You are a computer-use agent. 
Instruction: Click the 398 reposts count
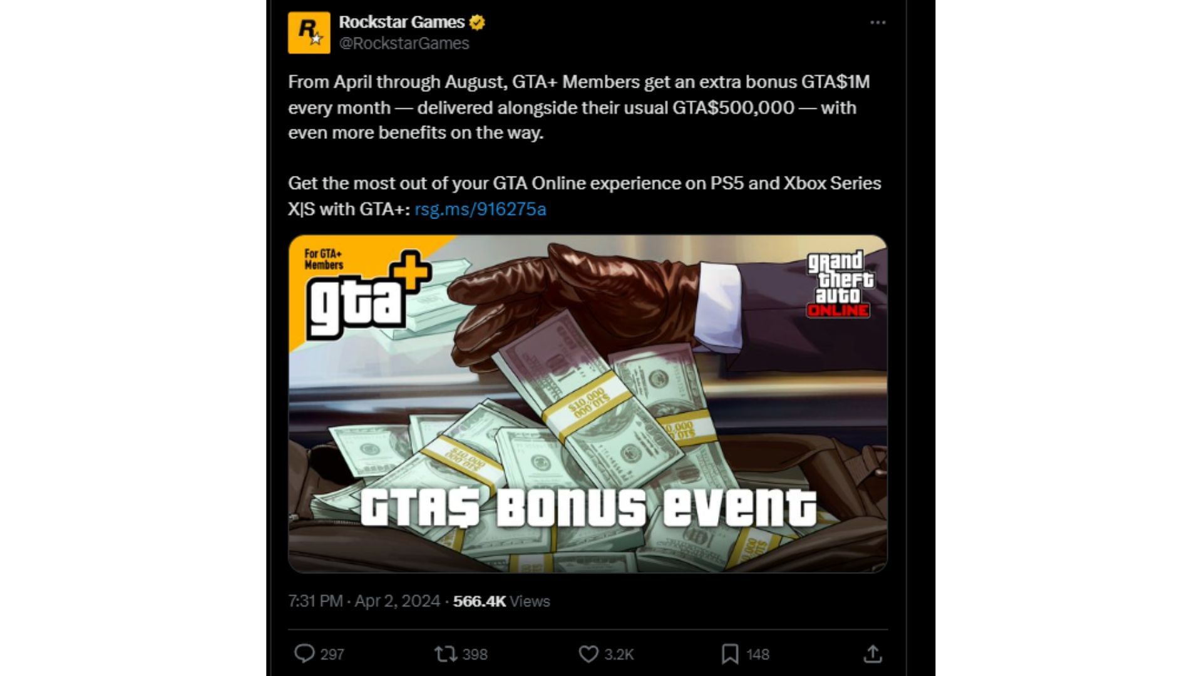(x=475, y=654)
